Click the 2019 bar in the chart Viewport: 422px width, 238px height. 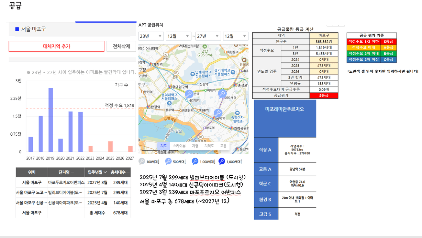pos(51,120)
